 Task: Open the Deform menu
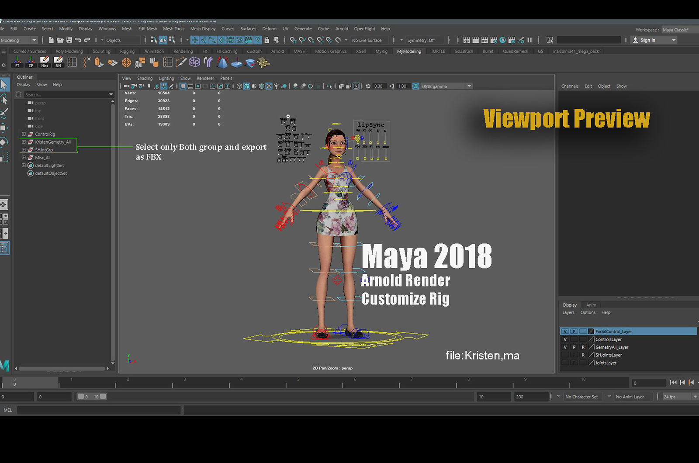269,29
